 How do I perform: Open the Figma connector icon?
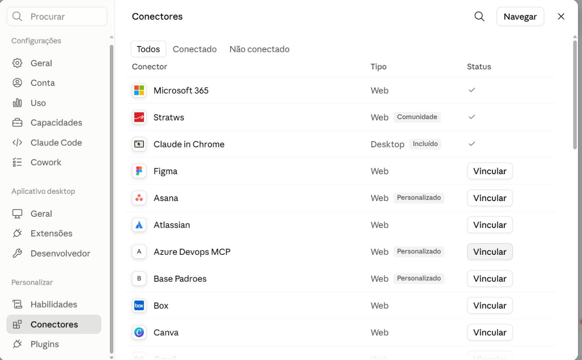[139, 171]
